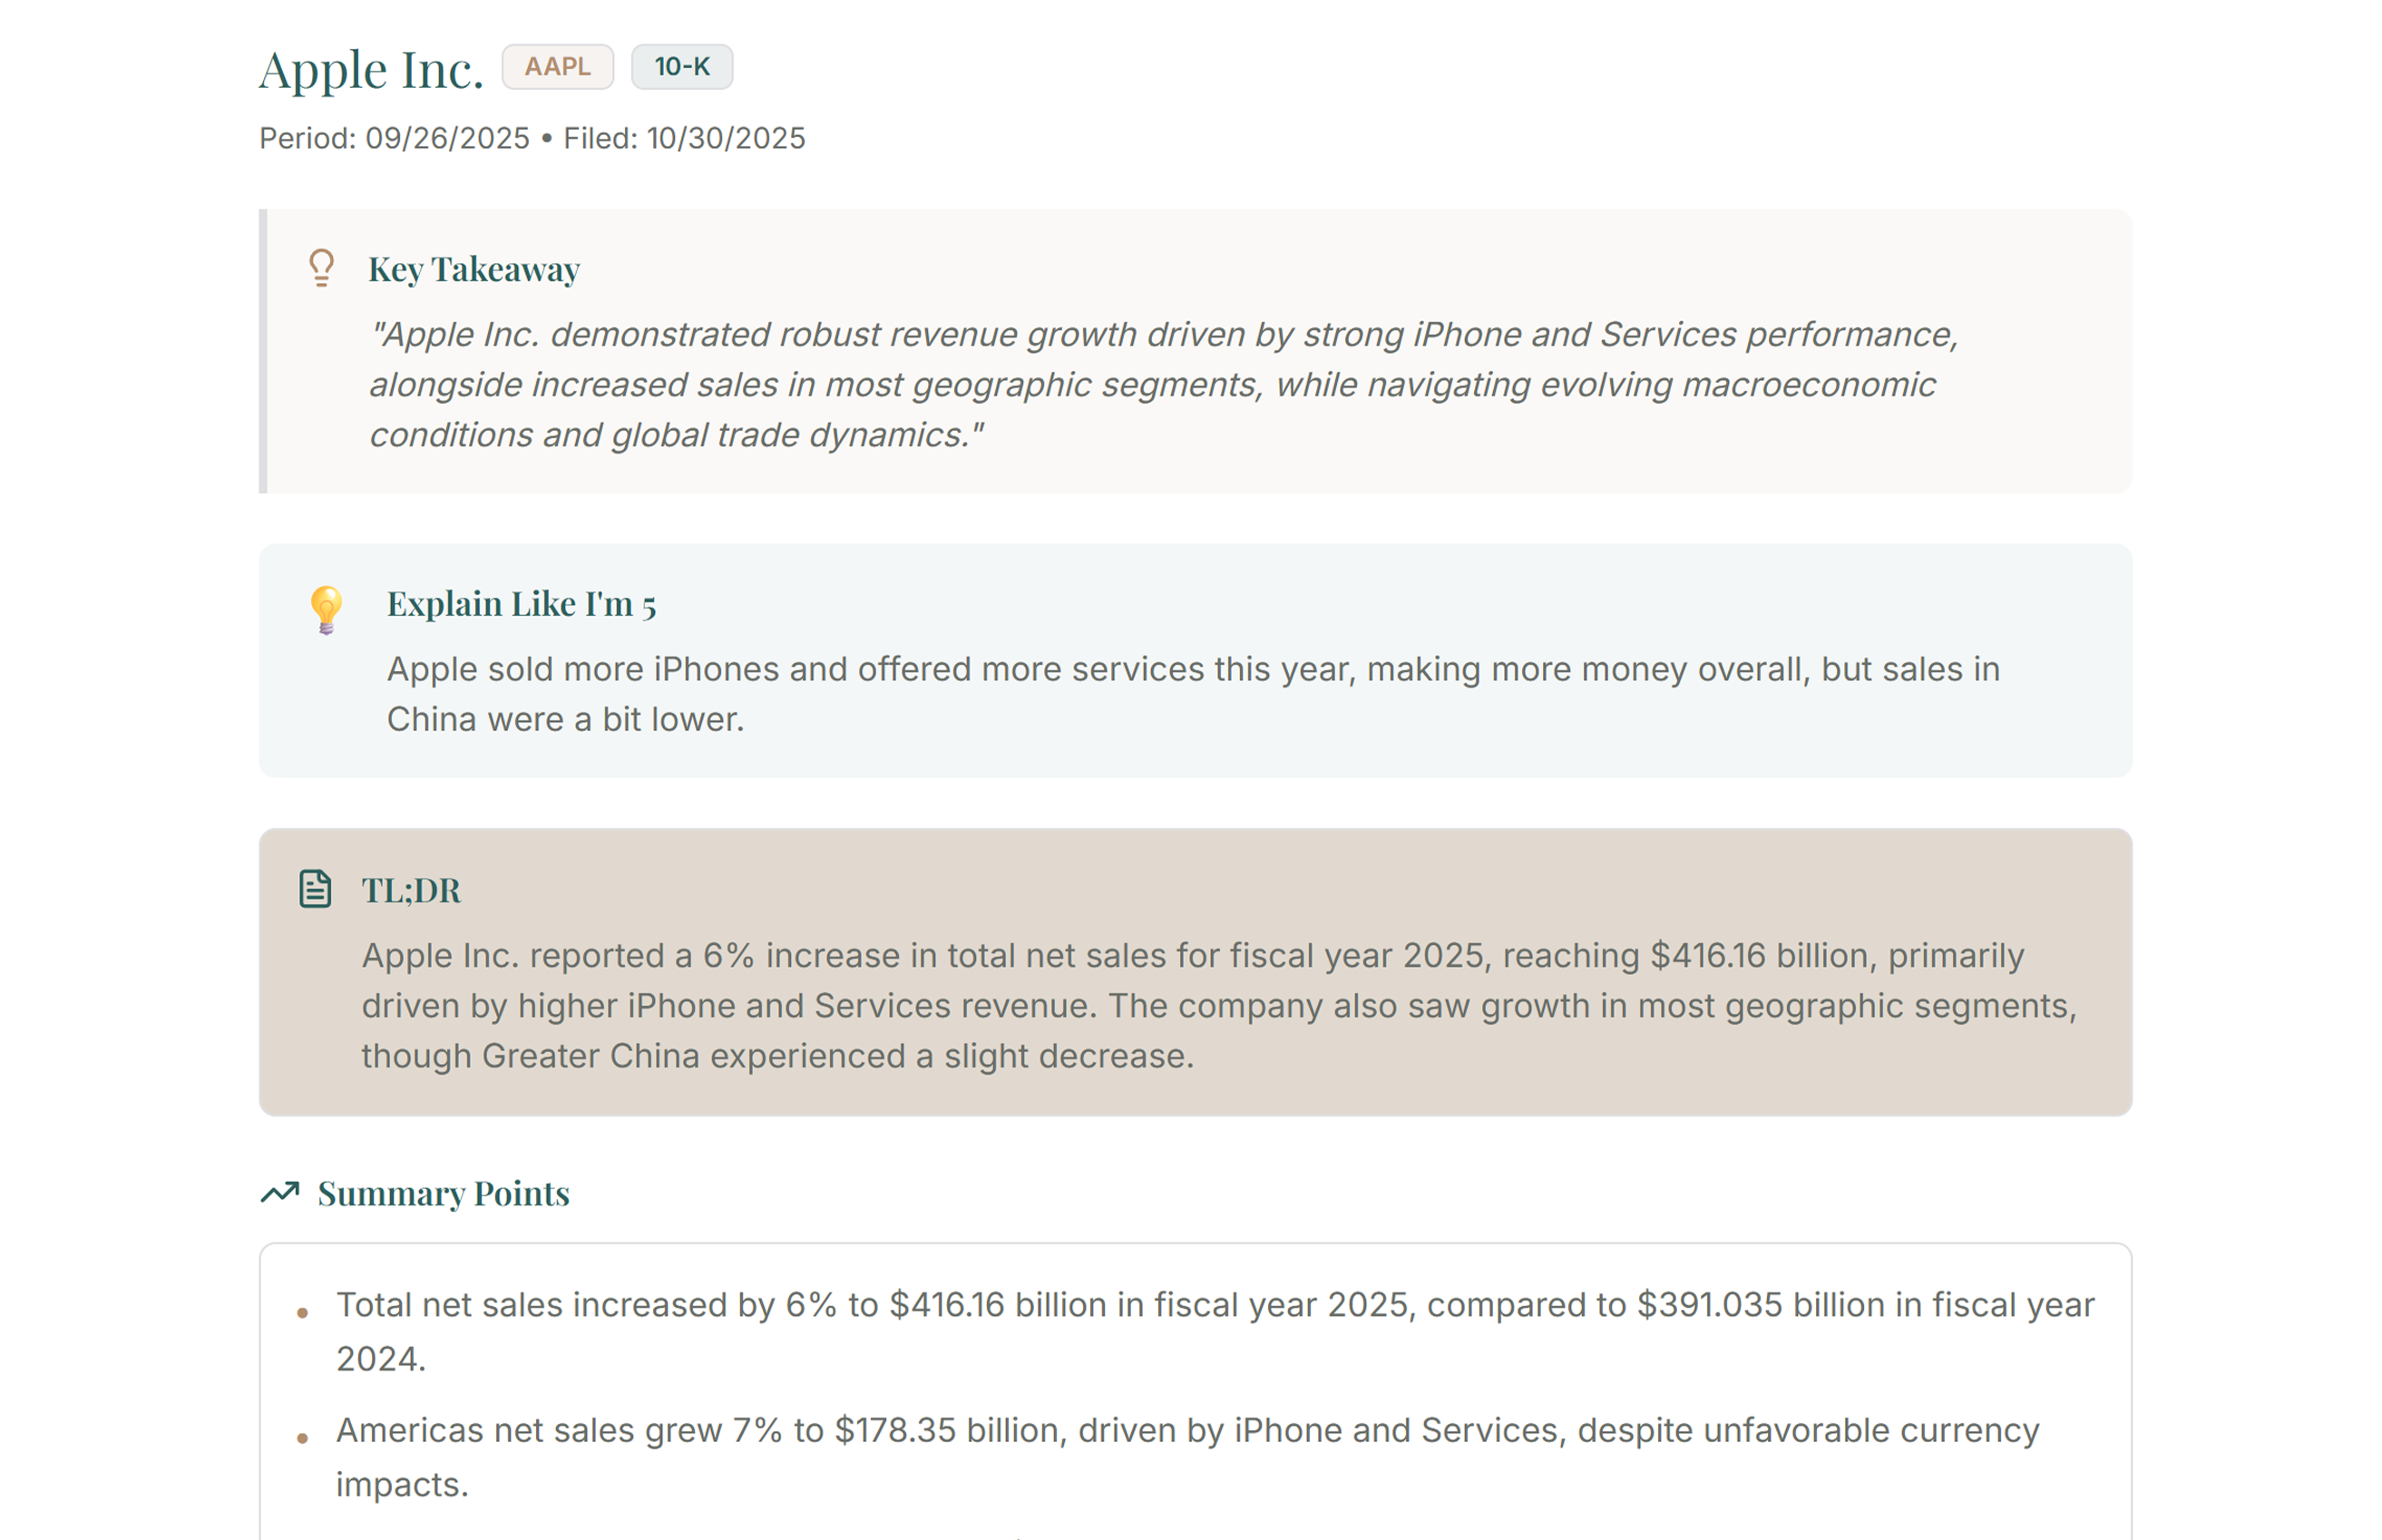Click the 10-K filing type badge
Image resolution: width=2382 pixels, height=1540 pixels.
681,67
